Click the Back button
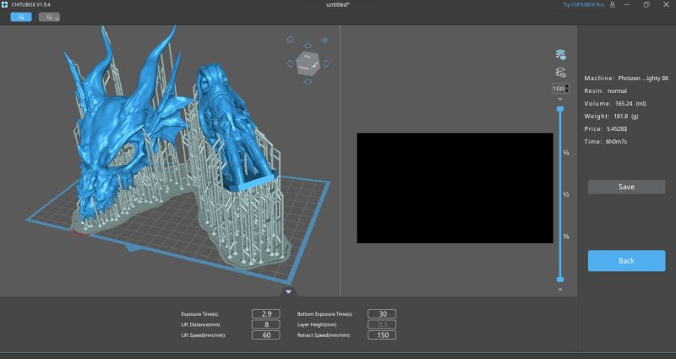Image resolution: width=676 pixels, height=359 pixels. pos(626,261)
